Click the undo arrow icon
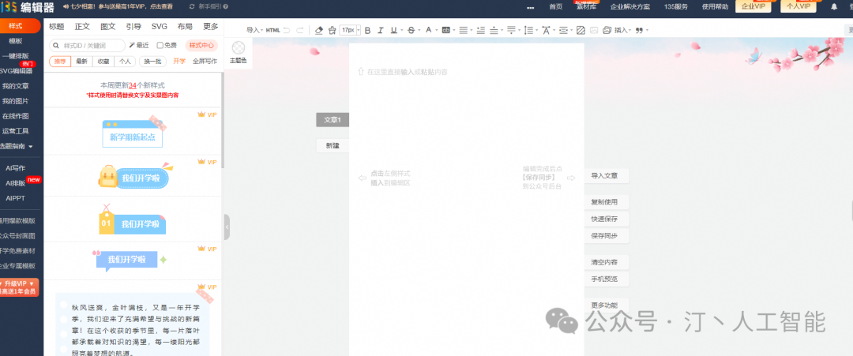The width and height of the screenshot is (853, 356). click(287, 31)
